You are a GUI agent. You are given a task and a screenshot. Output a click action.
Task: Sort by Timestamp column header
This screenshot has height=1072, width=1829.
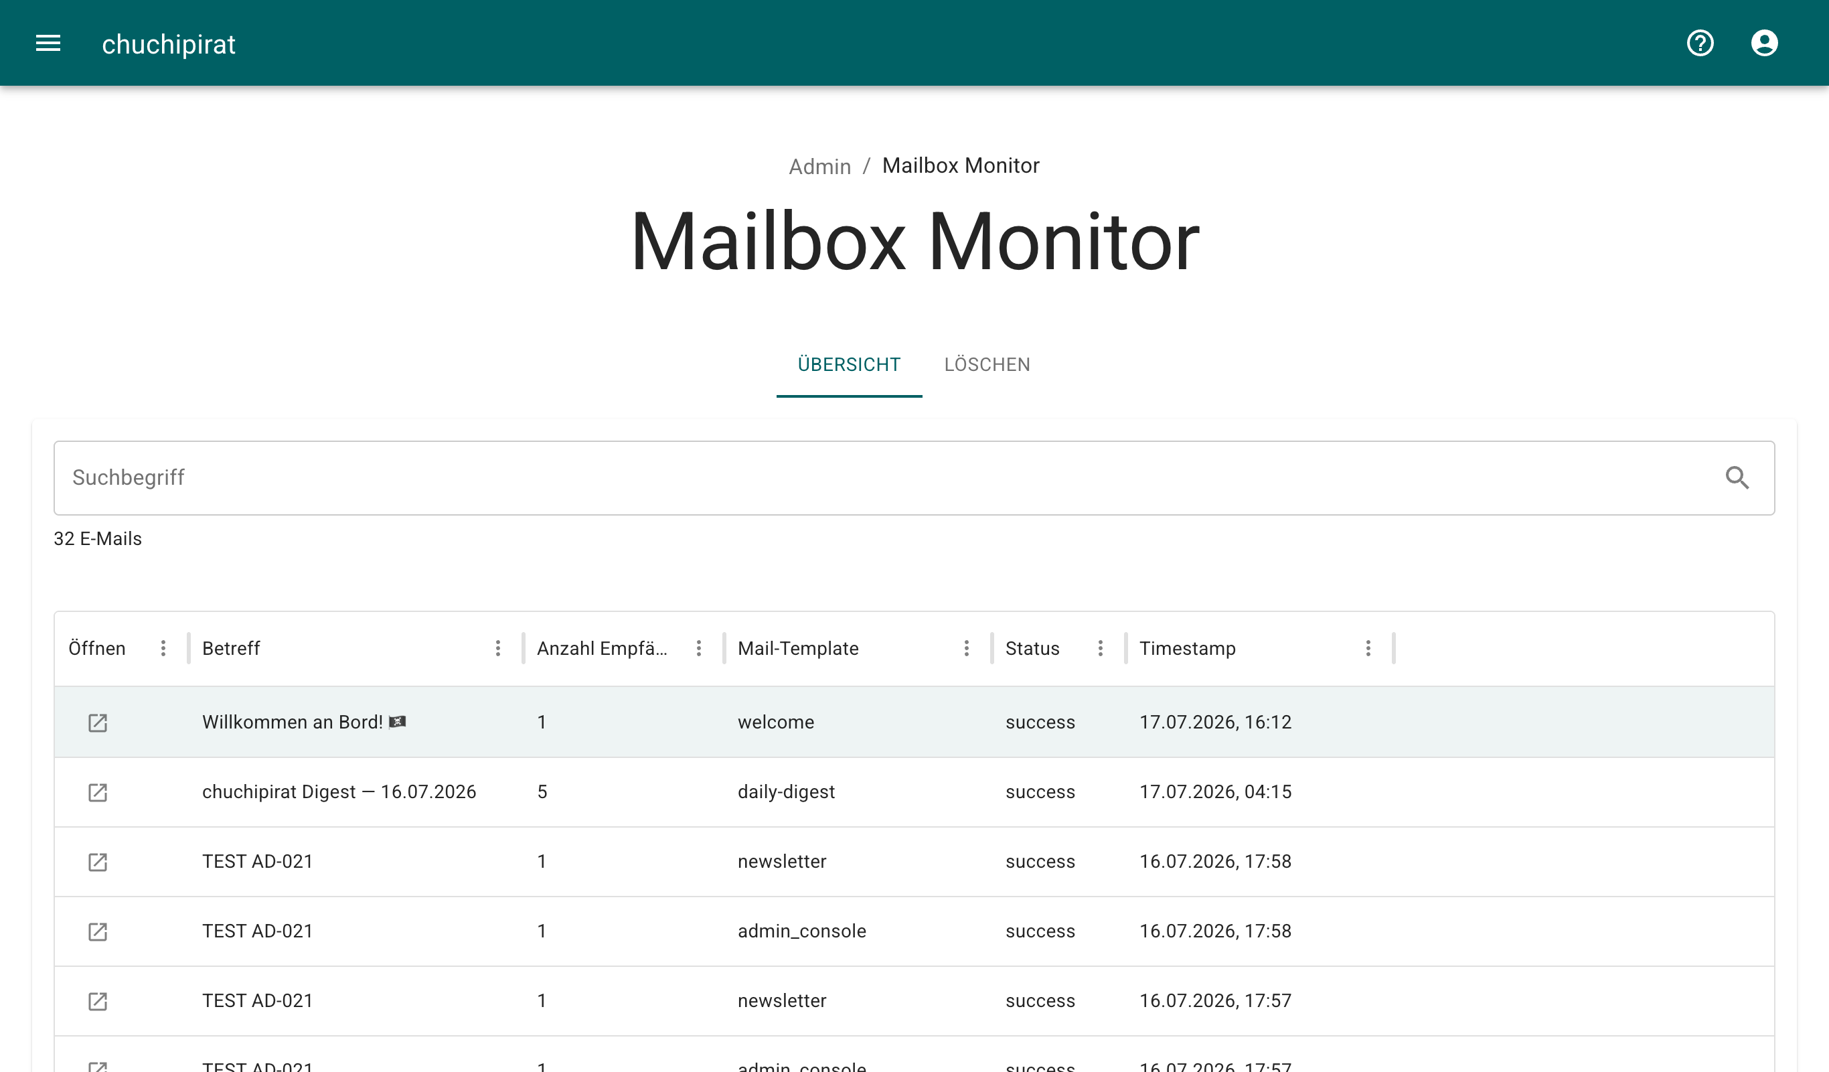tap(1188, 648)
